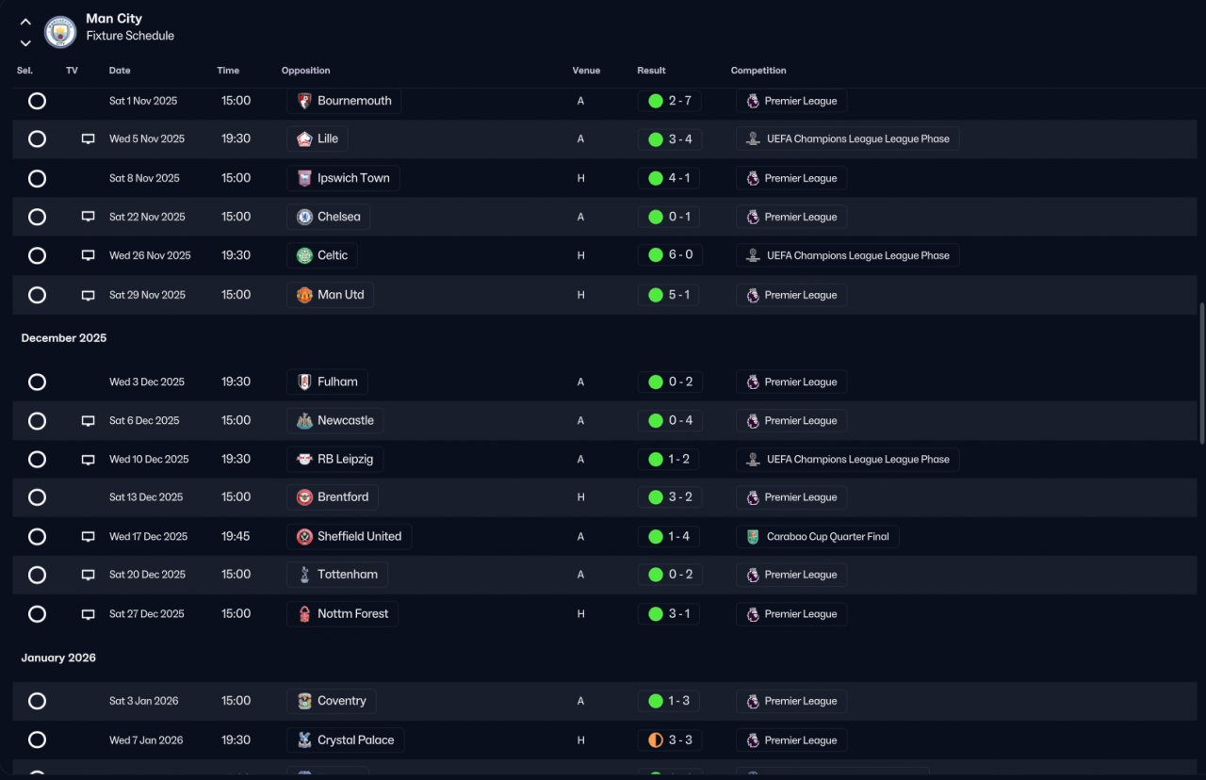The image size is (1206, 780).
Task: Click TV icon for Lille match
Action: pyautogui.click(x=89, y=139)
